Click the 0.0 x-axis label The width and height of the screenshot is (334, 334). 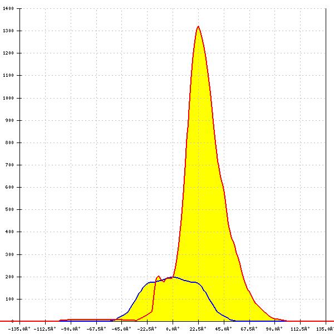(x=173, y=329)
